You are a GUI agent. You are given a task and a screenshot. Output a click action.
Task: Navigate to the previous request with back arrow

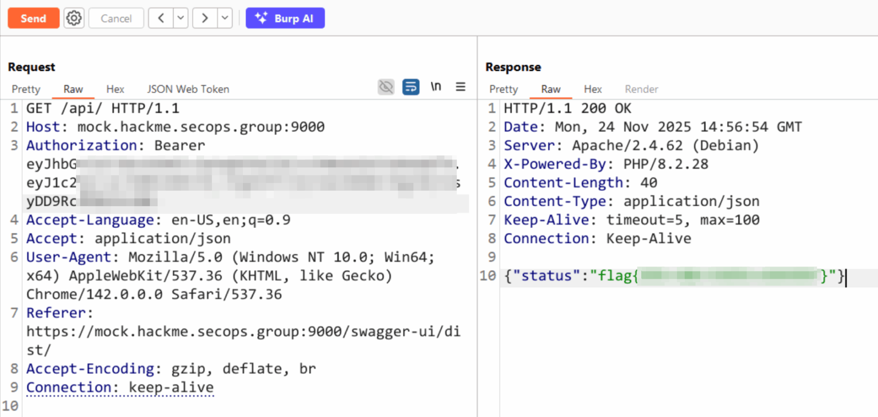[x=161, y=18]
